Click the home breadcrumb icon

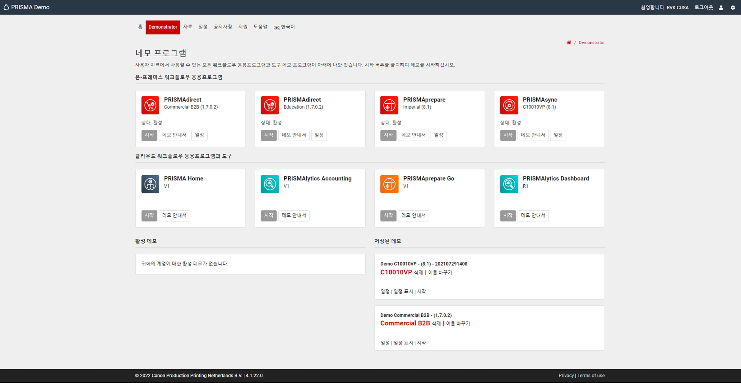(x=569, y=43)
